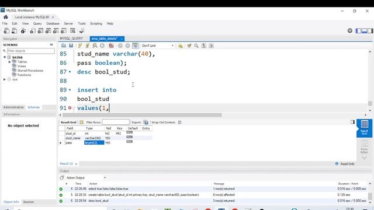Click the broom icon in the editor toolbar
Viewport: 374px width, 210px height.
click(x=189, y=45)
